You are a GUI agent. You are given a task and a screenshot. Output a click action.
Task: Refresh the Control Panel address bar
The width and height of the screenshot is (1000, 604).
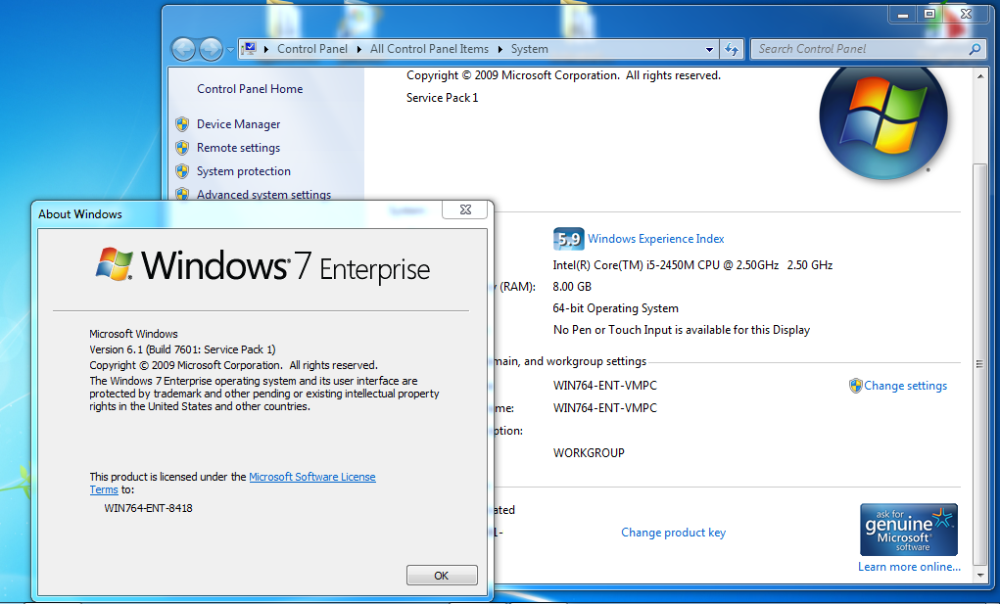pos(732,49)
